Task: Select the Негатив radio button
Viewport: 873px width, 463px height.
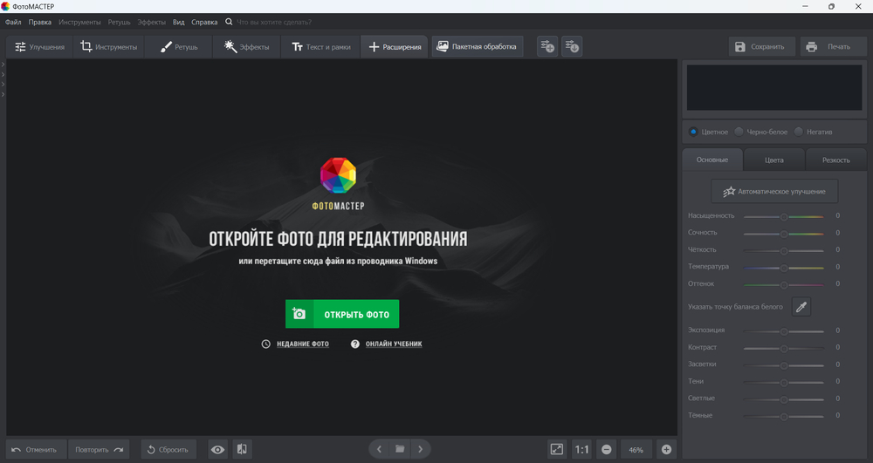Action: (x=798, y=132)
